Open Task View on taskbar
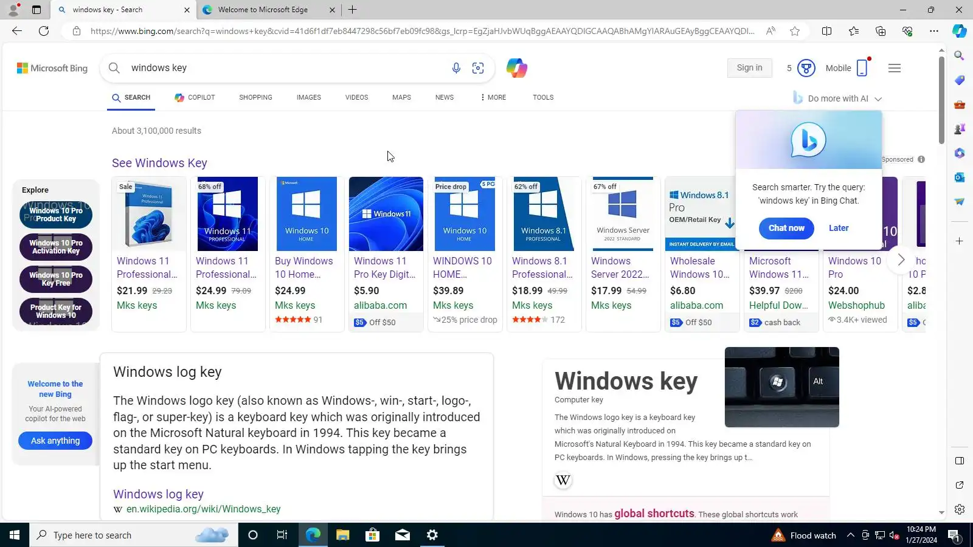This screenshot has height=547, width=973. tap(282, 535)
